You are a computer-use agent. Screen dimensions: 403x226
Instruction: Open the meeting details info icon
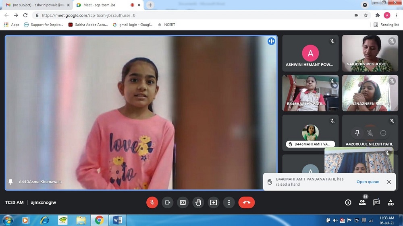click(348, 202)
